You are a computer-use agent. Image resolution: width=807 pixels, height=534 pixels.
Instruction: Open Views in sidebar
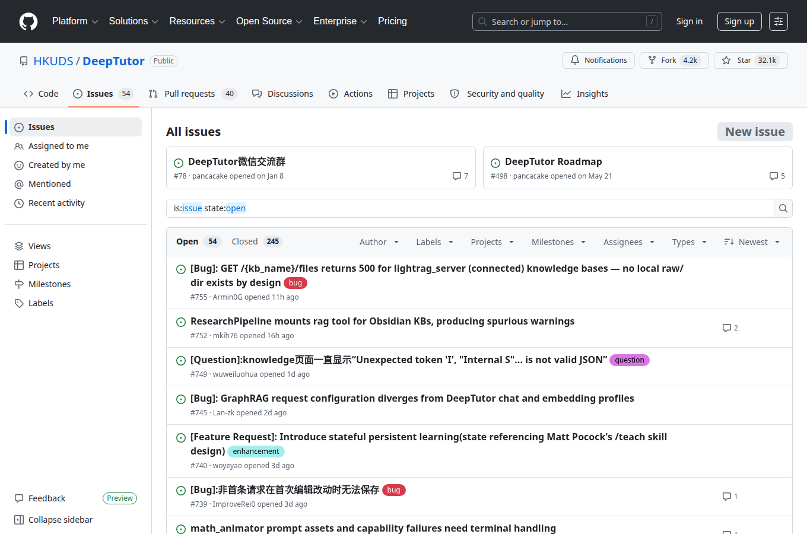tap(75, 246)
